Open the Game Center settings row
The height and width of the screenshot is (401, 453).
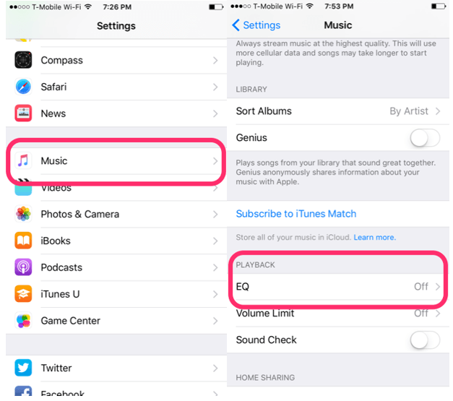click(116, 321)
